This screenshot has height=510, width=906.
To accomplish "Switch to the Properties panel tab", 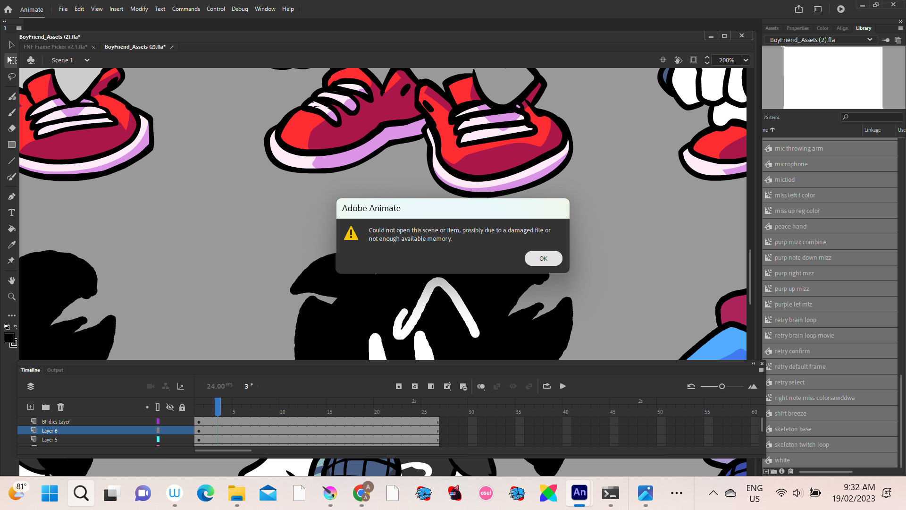I will point(797,28).
